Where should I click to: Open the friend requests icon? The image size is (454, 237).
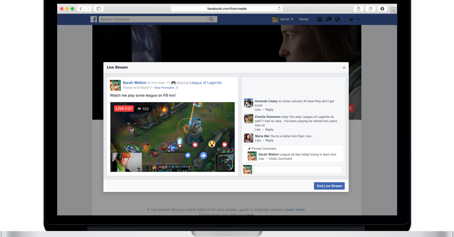(320, 19)
